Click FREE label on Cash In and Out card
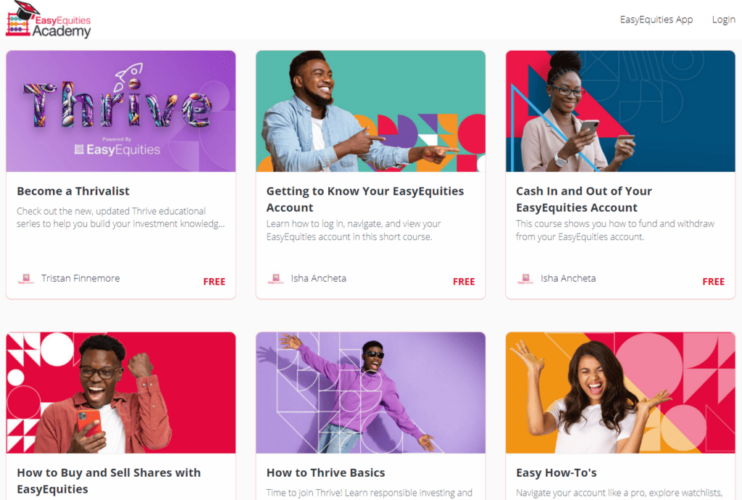This screenshot has height=500, width=742. tap(714, 281)
